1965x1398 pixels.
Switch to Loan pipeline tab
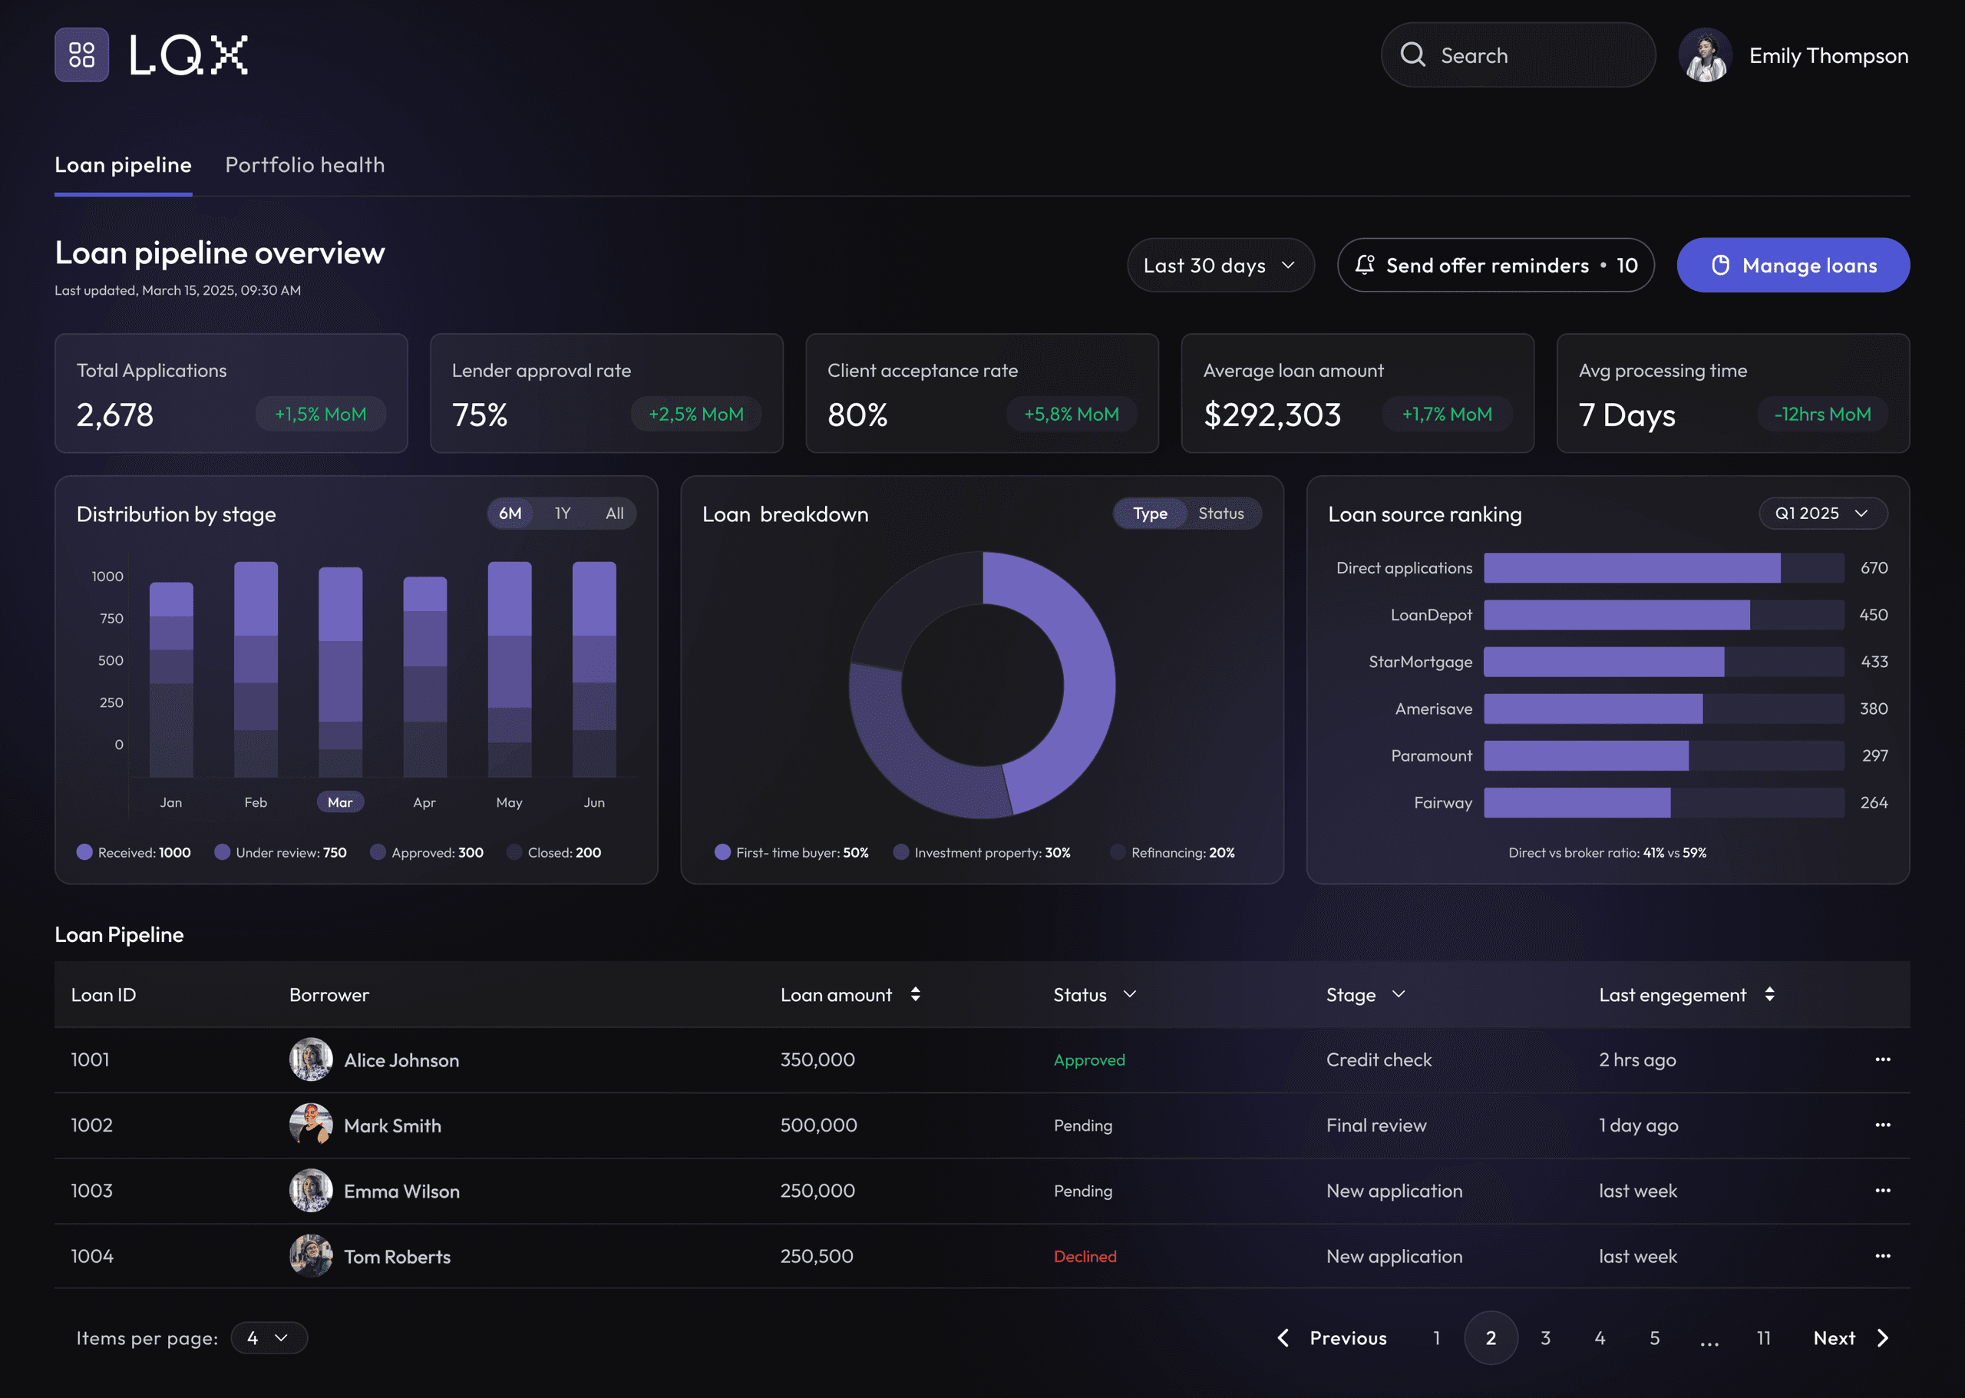123,164
